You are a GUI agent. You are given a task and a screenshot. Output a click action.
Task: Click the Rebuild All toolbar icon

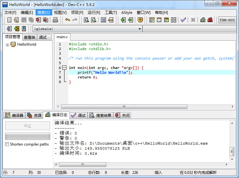click(174, 20)
